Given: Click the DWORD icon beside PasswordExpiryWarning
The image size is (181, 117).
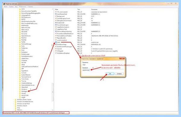Looking at the screenshot, I should (56, 31).
